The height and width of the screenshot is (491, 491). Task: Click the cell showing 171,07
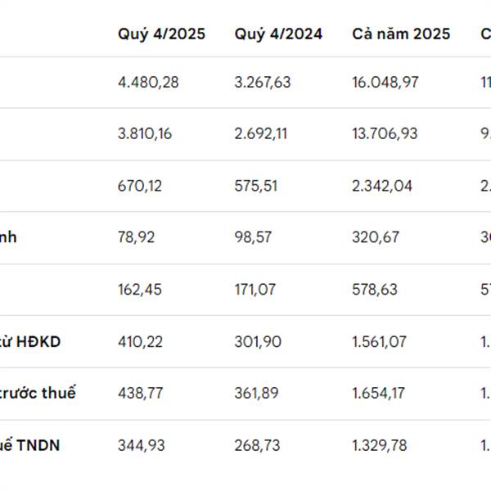click(255, 290)
